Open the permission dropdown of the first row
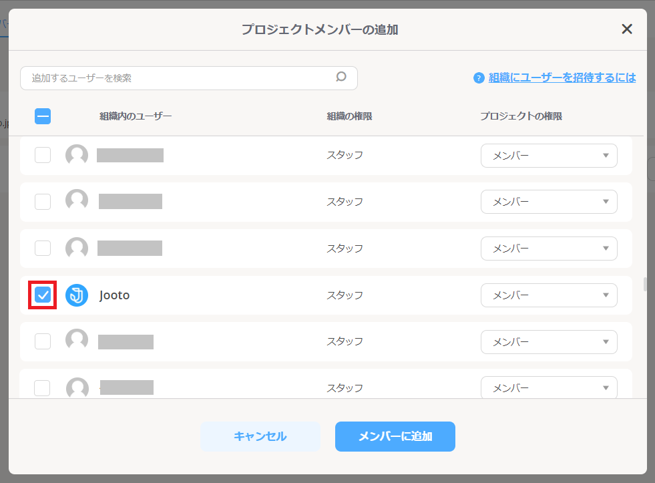Viewport: 655px width, 483px height. click(x=549, y=155)
